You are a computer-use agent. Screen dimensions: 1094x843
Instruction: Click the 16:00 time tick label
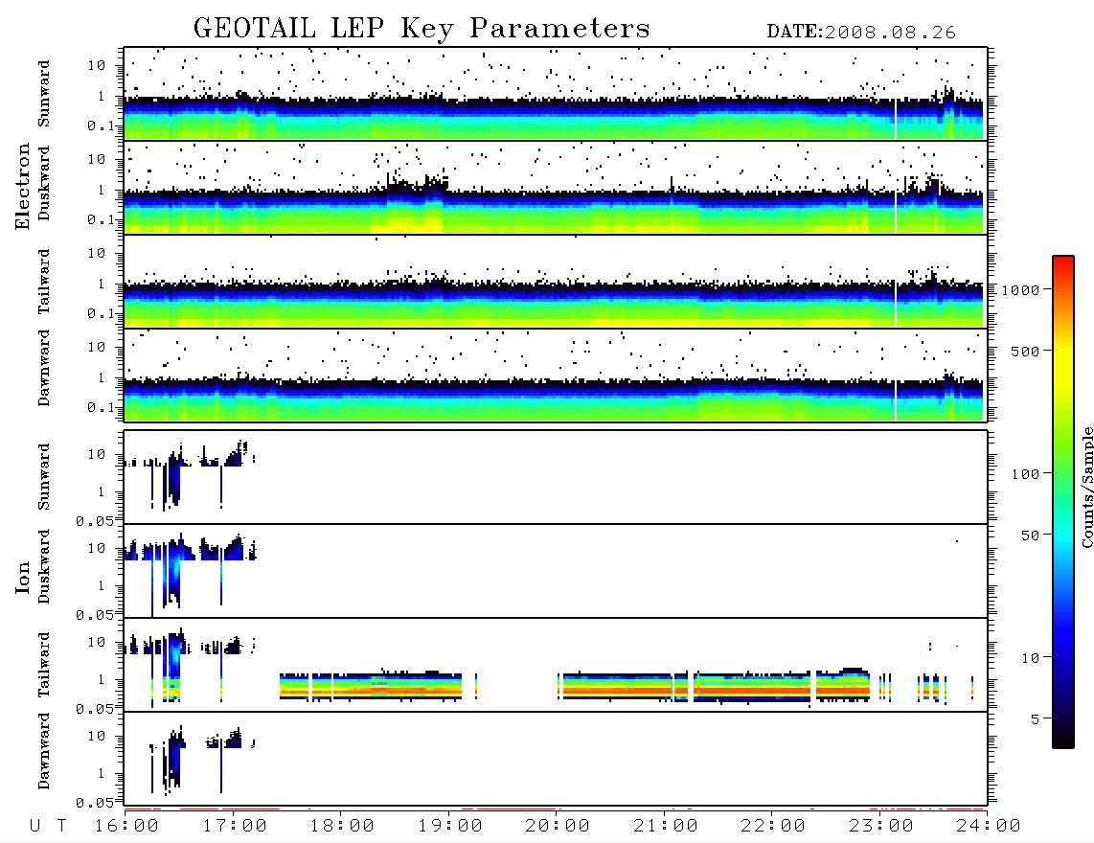point(126,827)
